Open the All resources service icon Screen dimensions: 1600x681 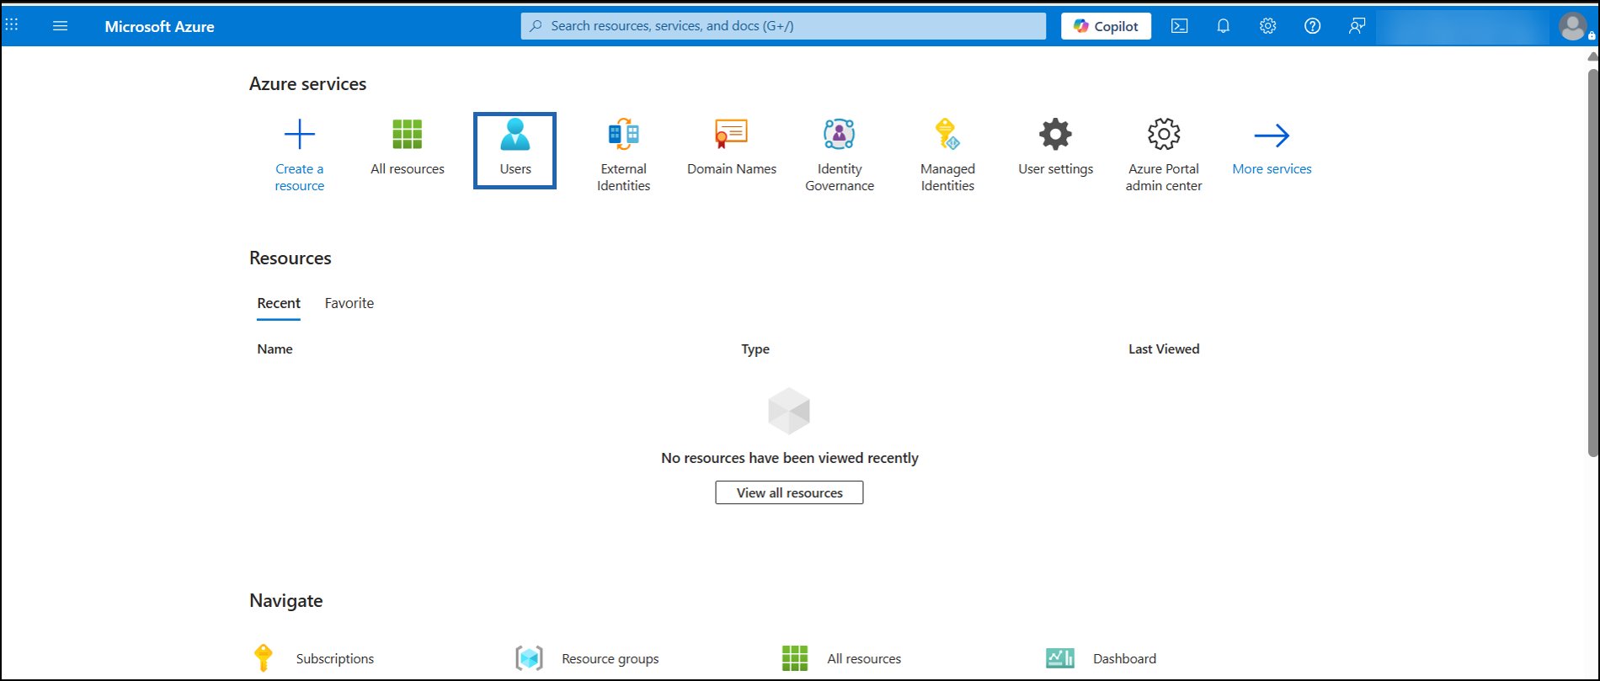pyautogui.click(x=408, y=135)
